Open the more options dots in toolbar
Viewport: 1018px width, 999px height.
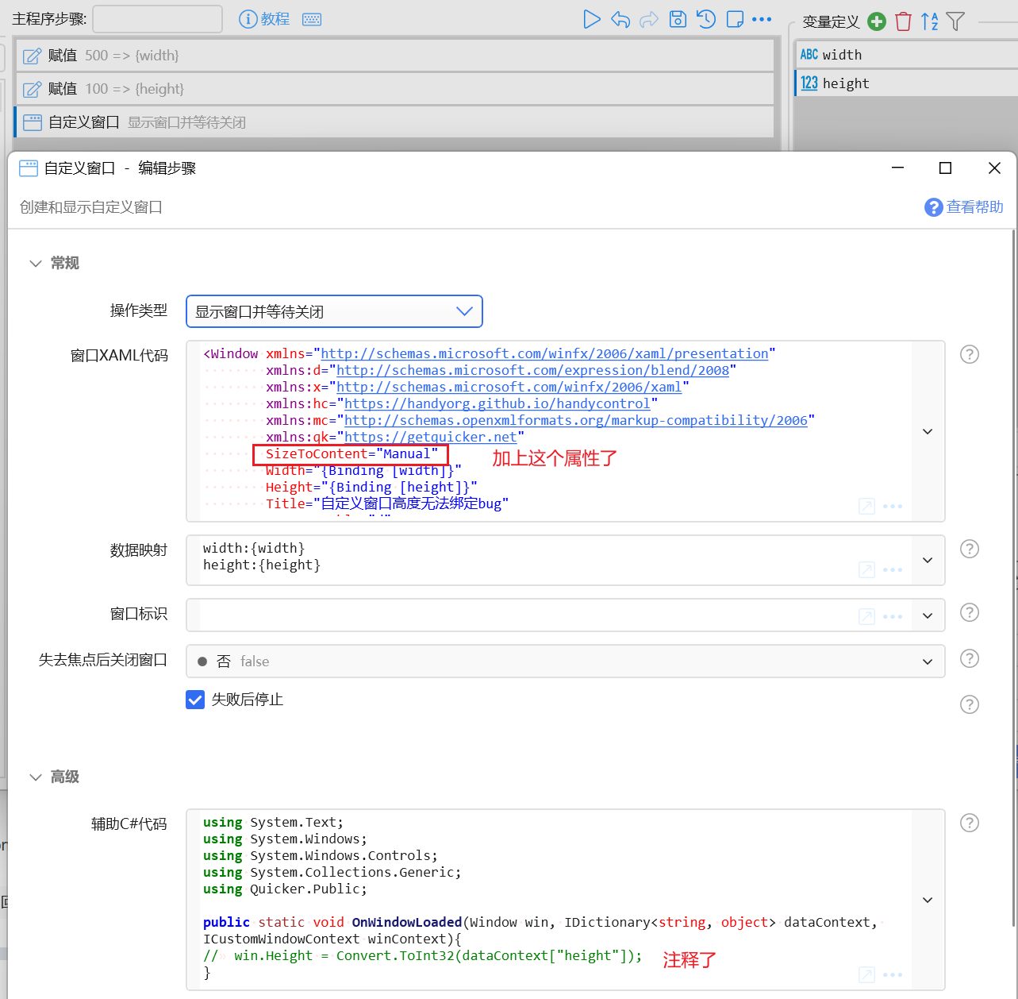(x=762, y=19)
